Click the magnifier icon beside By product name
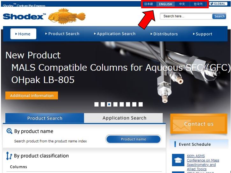The width and height of the screenshot is (231, 173). pyautogui.click(x=10, y=131)
